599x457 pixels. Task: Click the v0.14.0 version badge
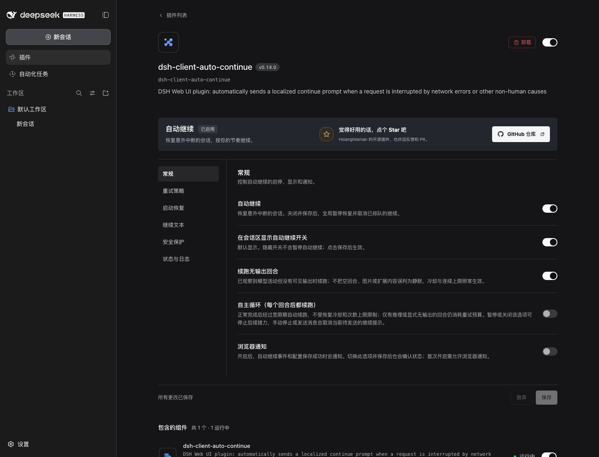point(267,67)
